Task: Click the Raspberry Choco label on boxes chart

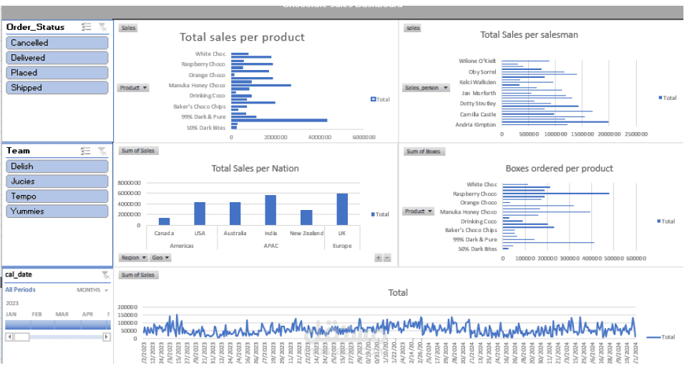Action: point(474,194)
